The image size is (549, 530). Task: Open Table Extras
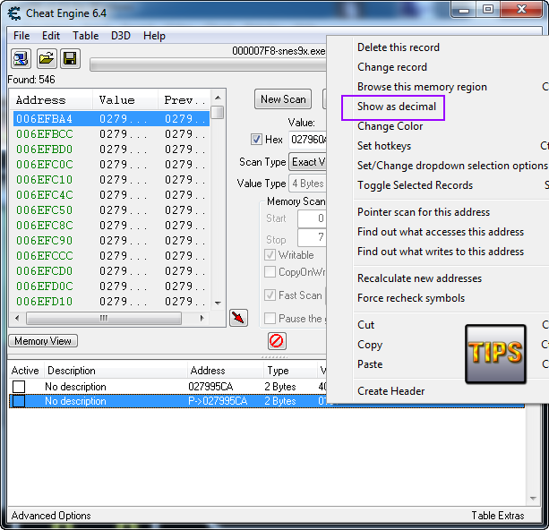tap(498, 516)
